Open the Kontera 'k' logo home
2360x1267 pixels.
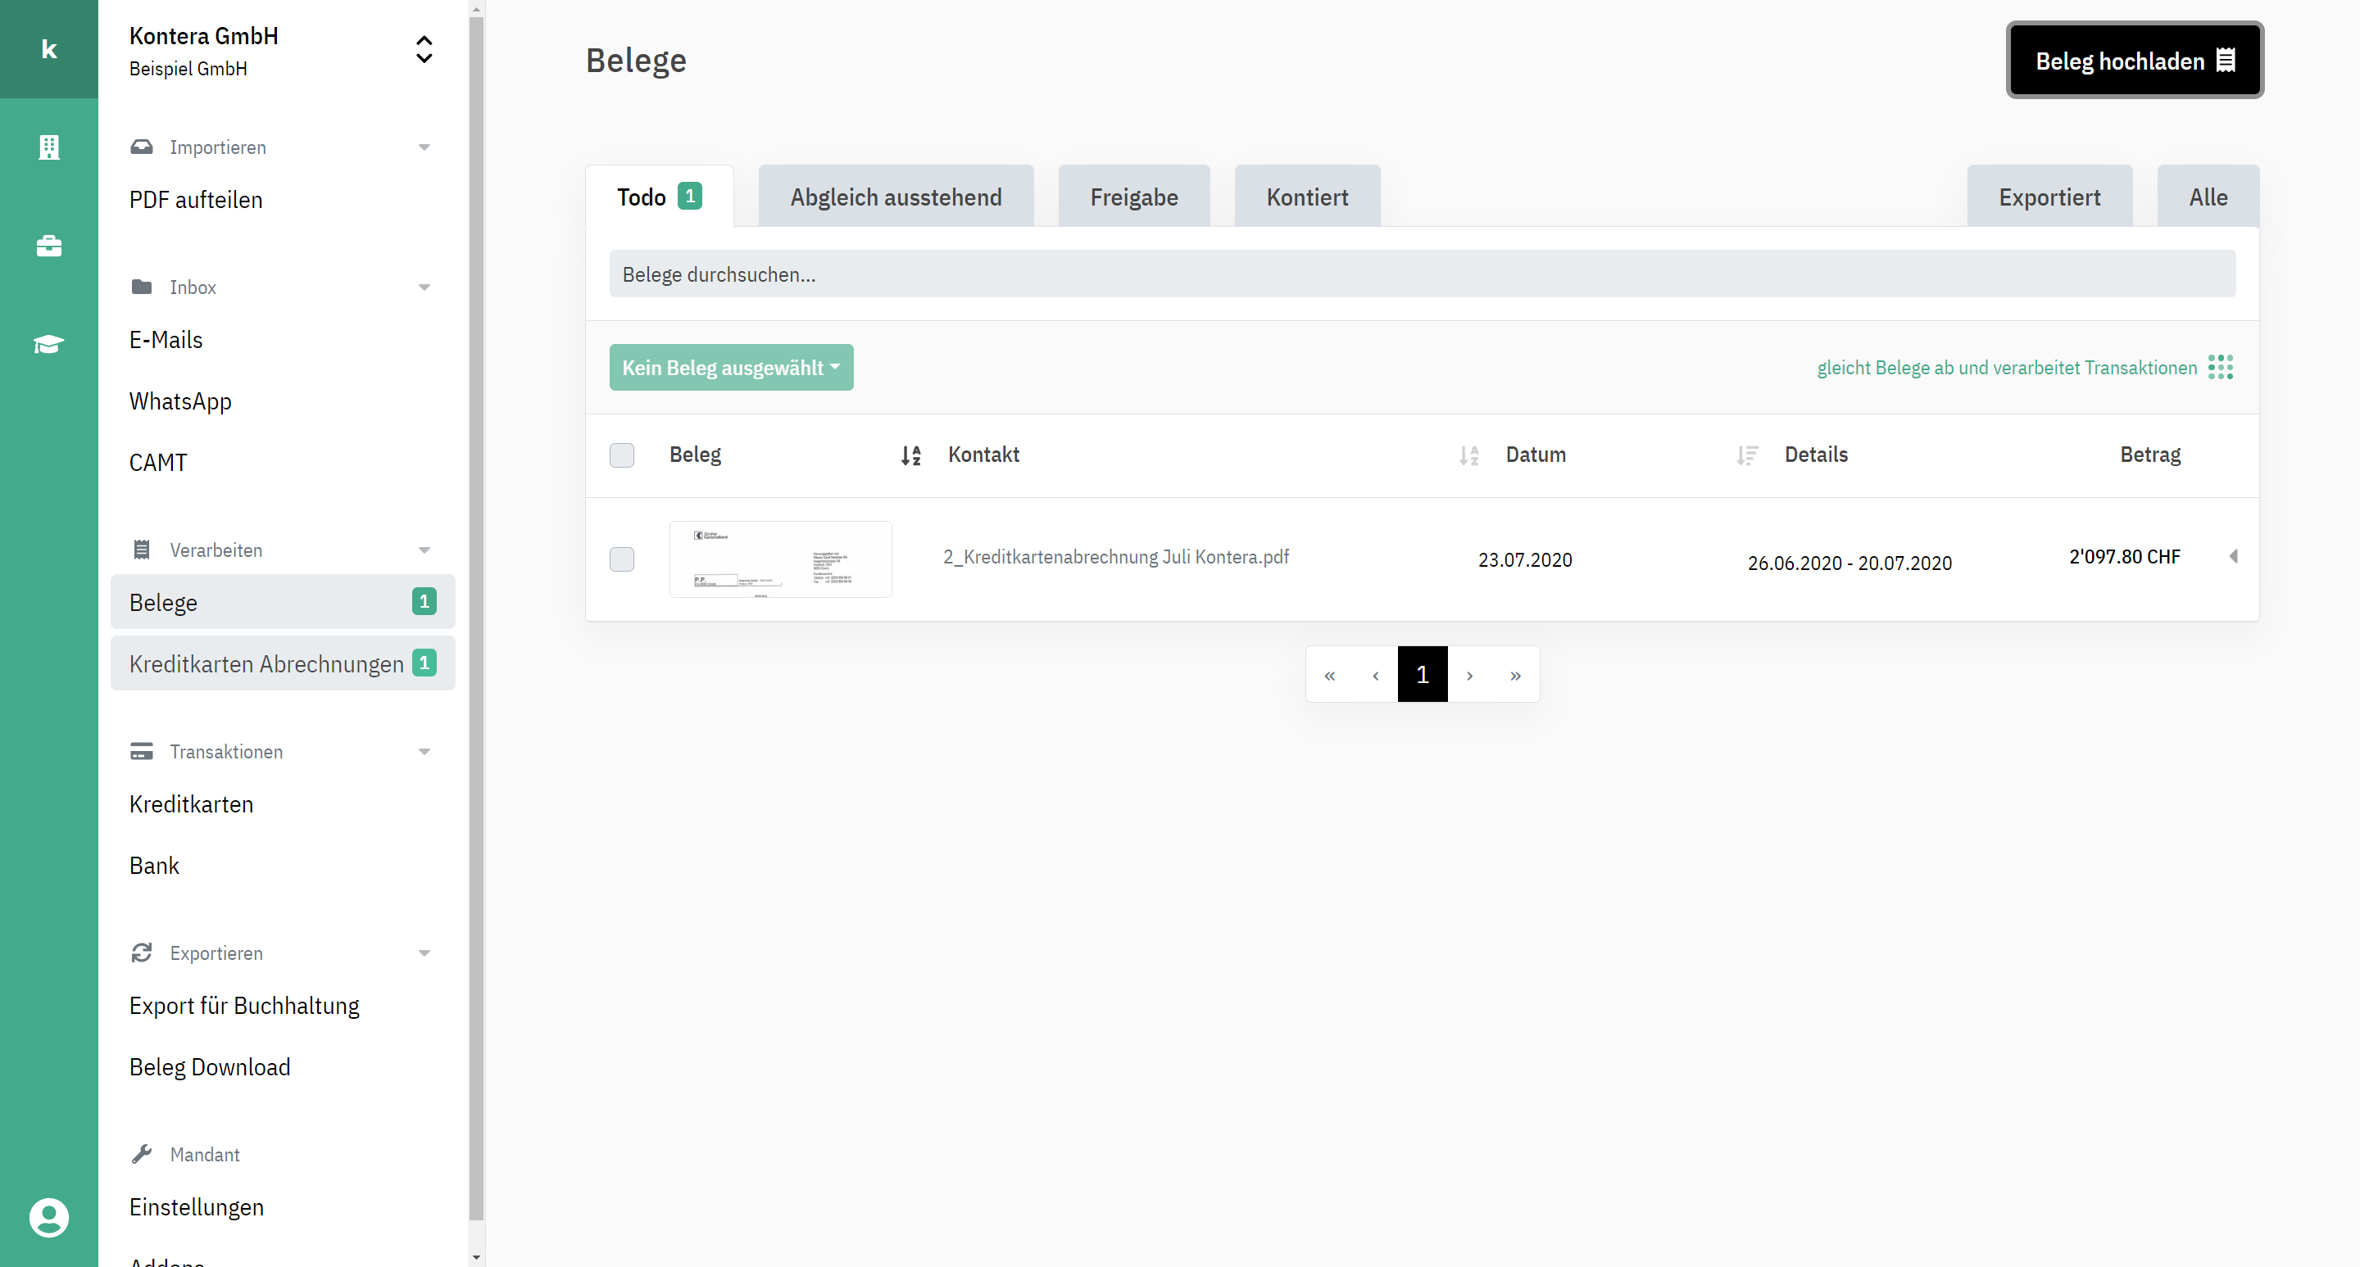(48, 49)
